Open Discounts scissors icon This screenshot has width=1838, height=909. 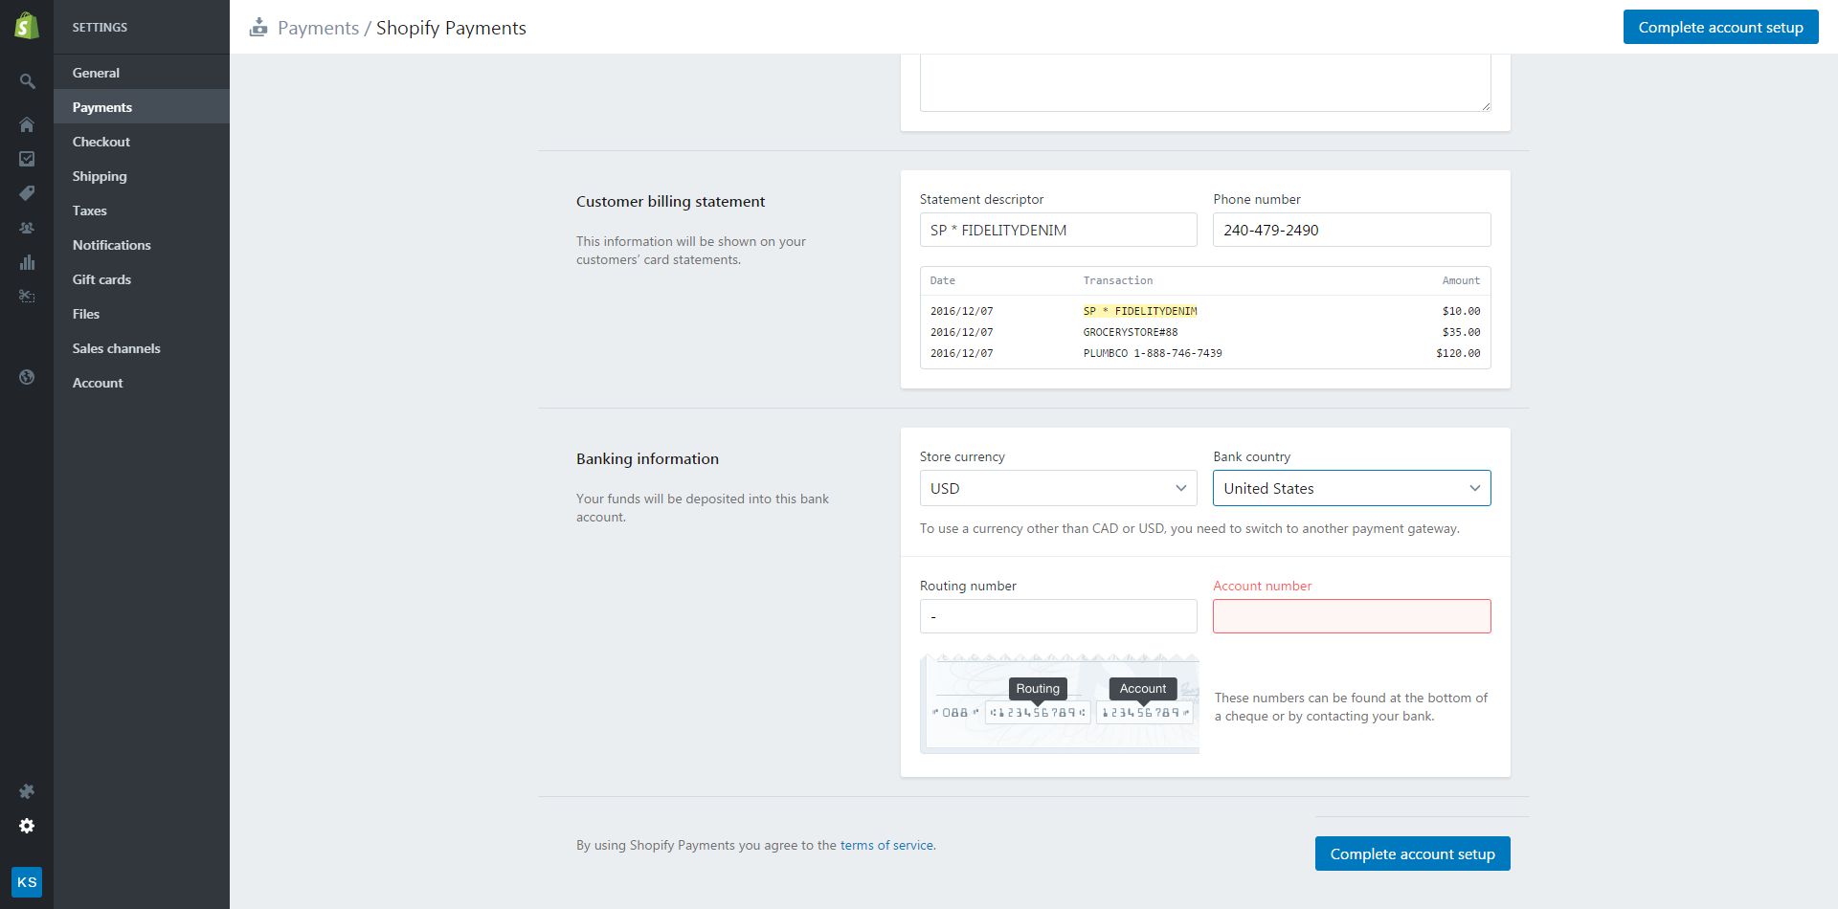[x=27, y=297]
